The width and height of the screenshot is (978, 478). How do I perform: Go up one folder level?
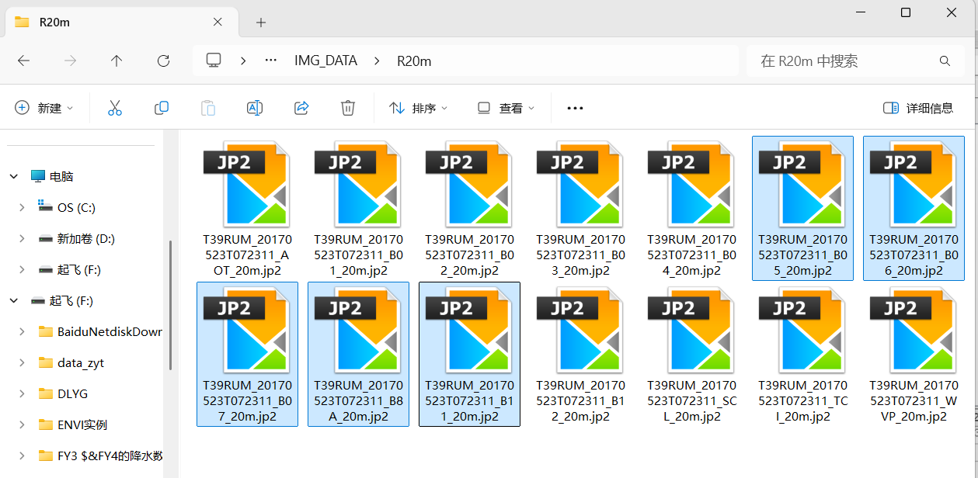[117, 61]
